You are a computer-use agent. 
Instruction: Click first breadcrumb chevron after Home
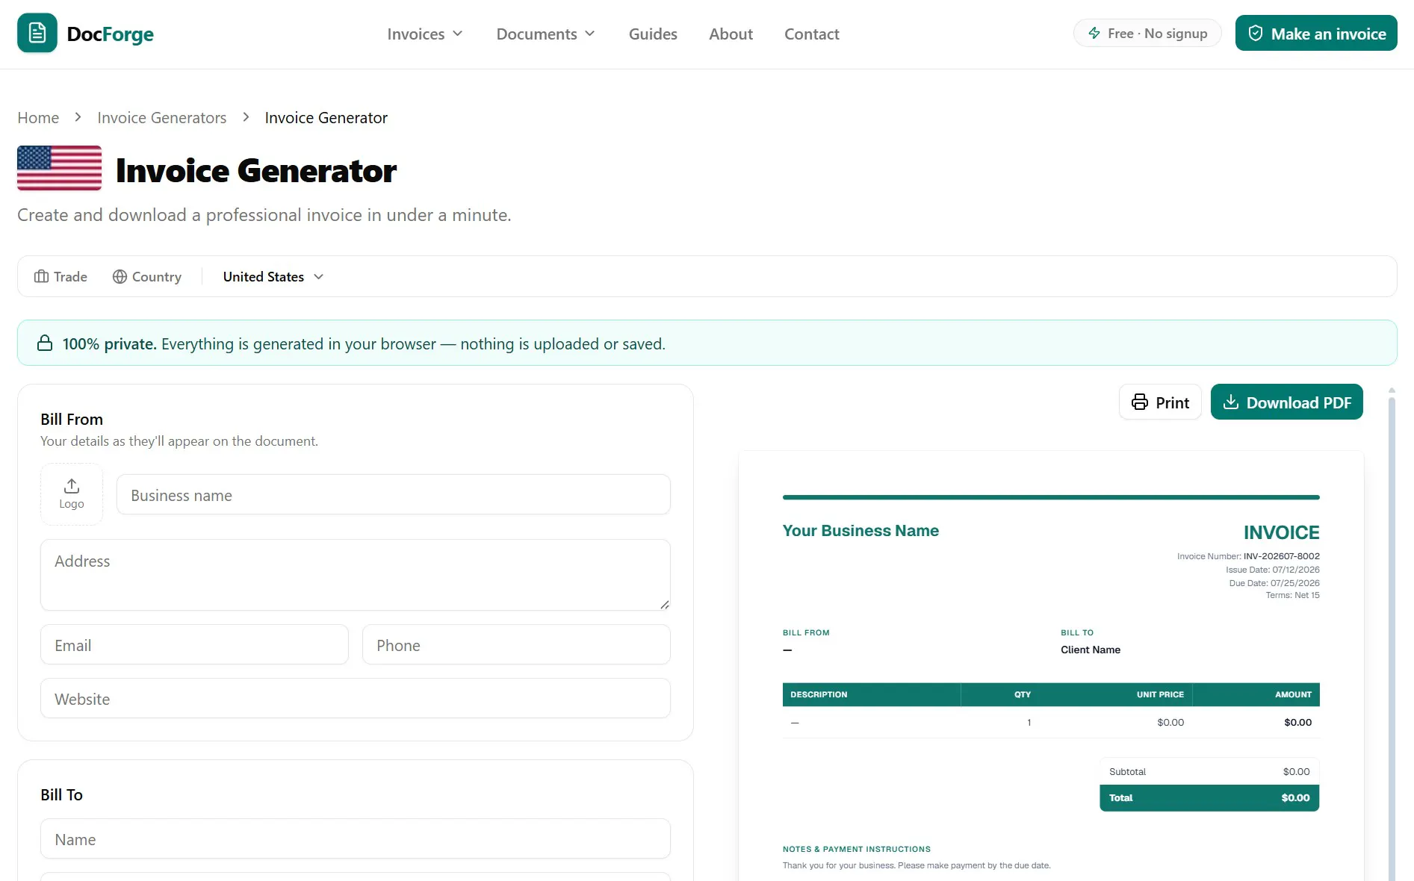tap(78, 117)
